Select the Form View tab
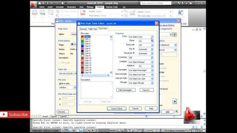This screenshot has height=133, width=237. [103, 28]
